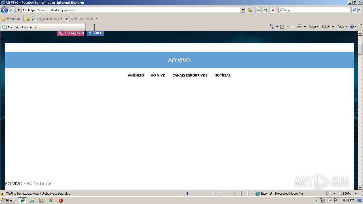Click the status bar warning icon

pyautogui.click(x=3, y=194)
